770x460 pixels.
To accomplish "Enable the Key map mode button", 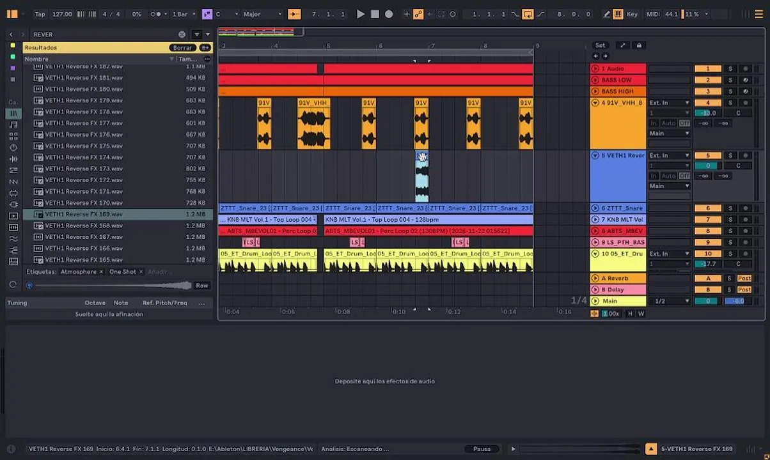I will click(632, 14).
